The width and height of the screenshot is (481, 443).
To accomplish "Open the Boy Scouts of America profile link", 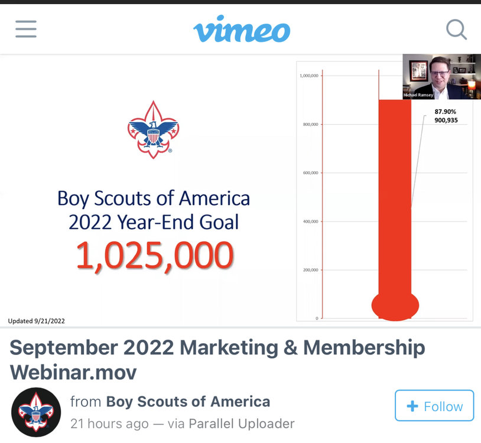I will tap(188, 402).
